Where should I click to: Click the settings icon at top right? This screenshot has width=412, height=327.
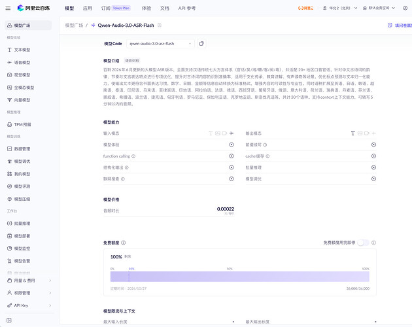click(x=405, y=8)
